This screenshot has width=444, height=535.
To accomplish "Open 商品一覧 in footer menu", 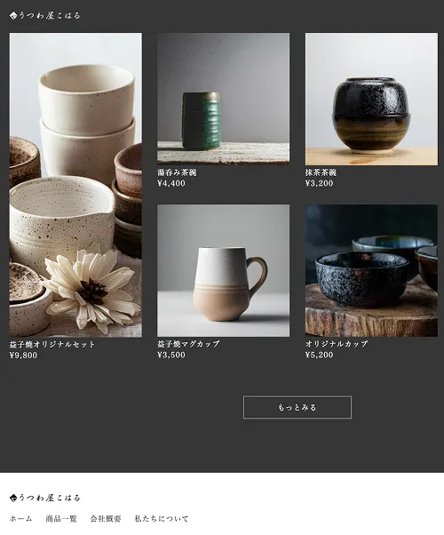I will 61,519.
